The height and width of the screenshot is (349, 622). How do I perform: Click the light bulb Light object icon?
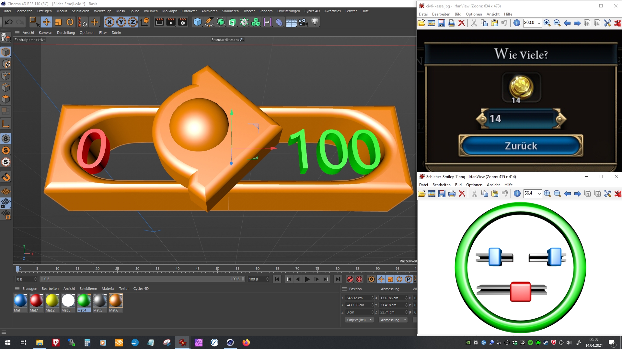pyautogui.click(x=315, y=22)
